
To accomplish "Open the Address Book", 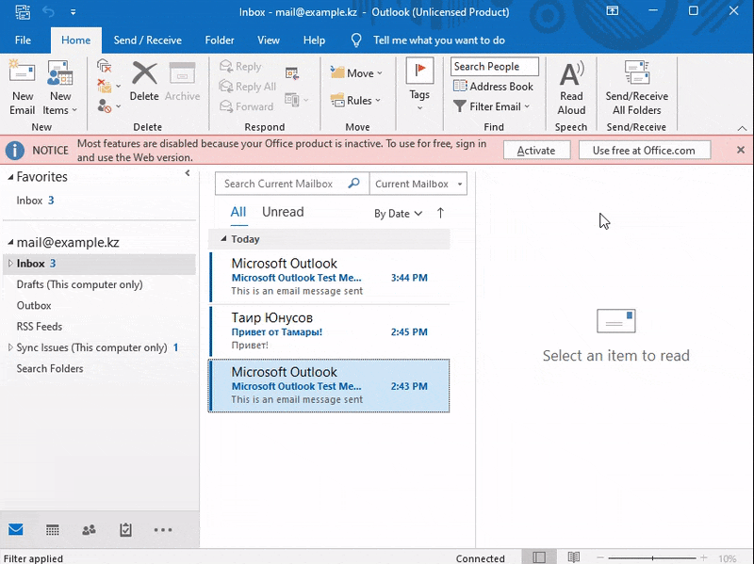I will [x=493, y=87].
